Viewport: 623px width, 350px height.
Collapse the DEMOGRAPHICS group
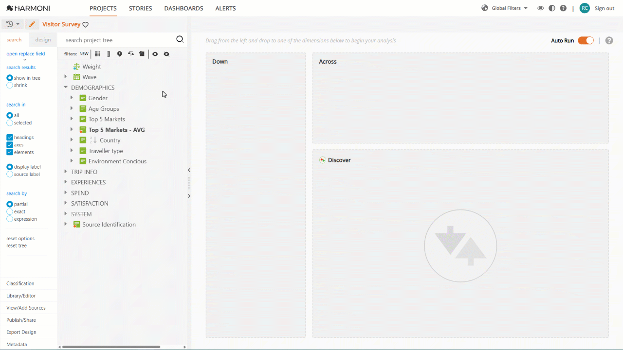click(x=66, y=87)
